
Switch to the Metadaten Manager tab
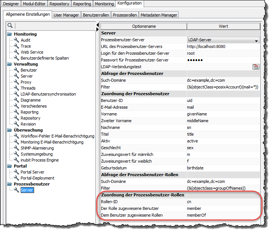(159, 15)
